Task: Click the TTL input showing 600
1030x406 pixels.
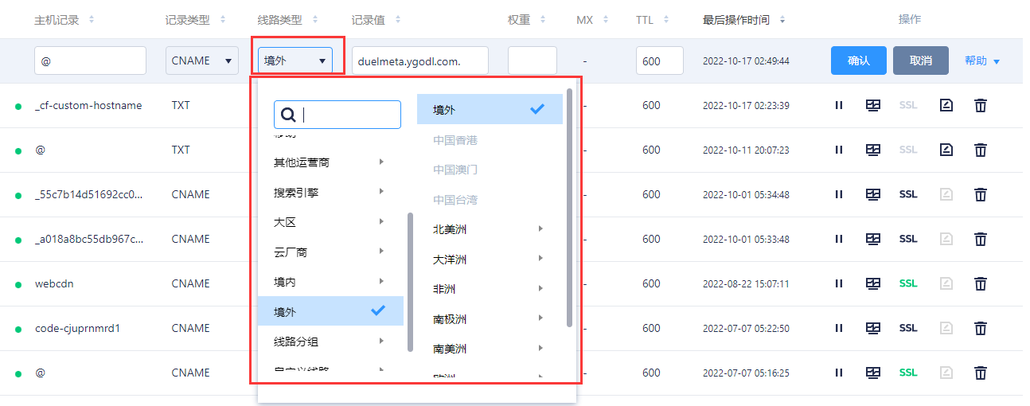Action: [x=660, y=61]
